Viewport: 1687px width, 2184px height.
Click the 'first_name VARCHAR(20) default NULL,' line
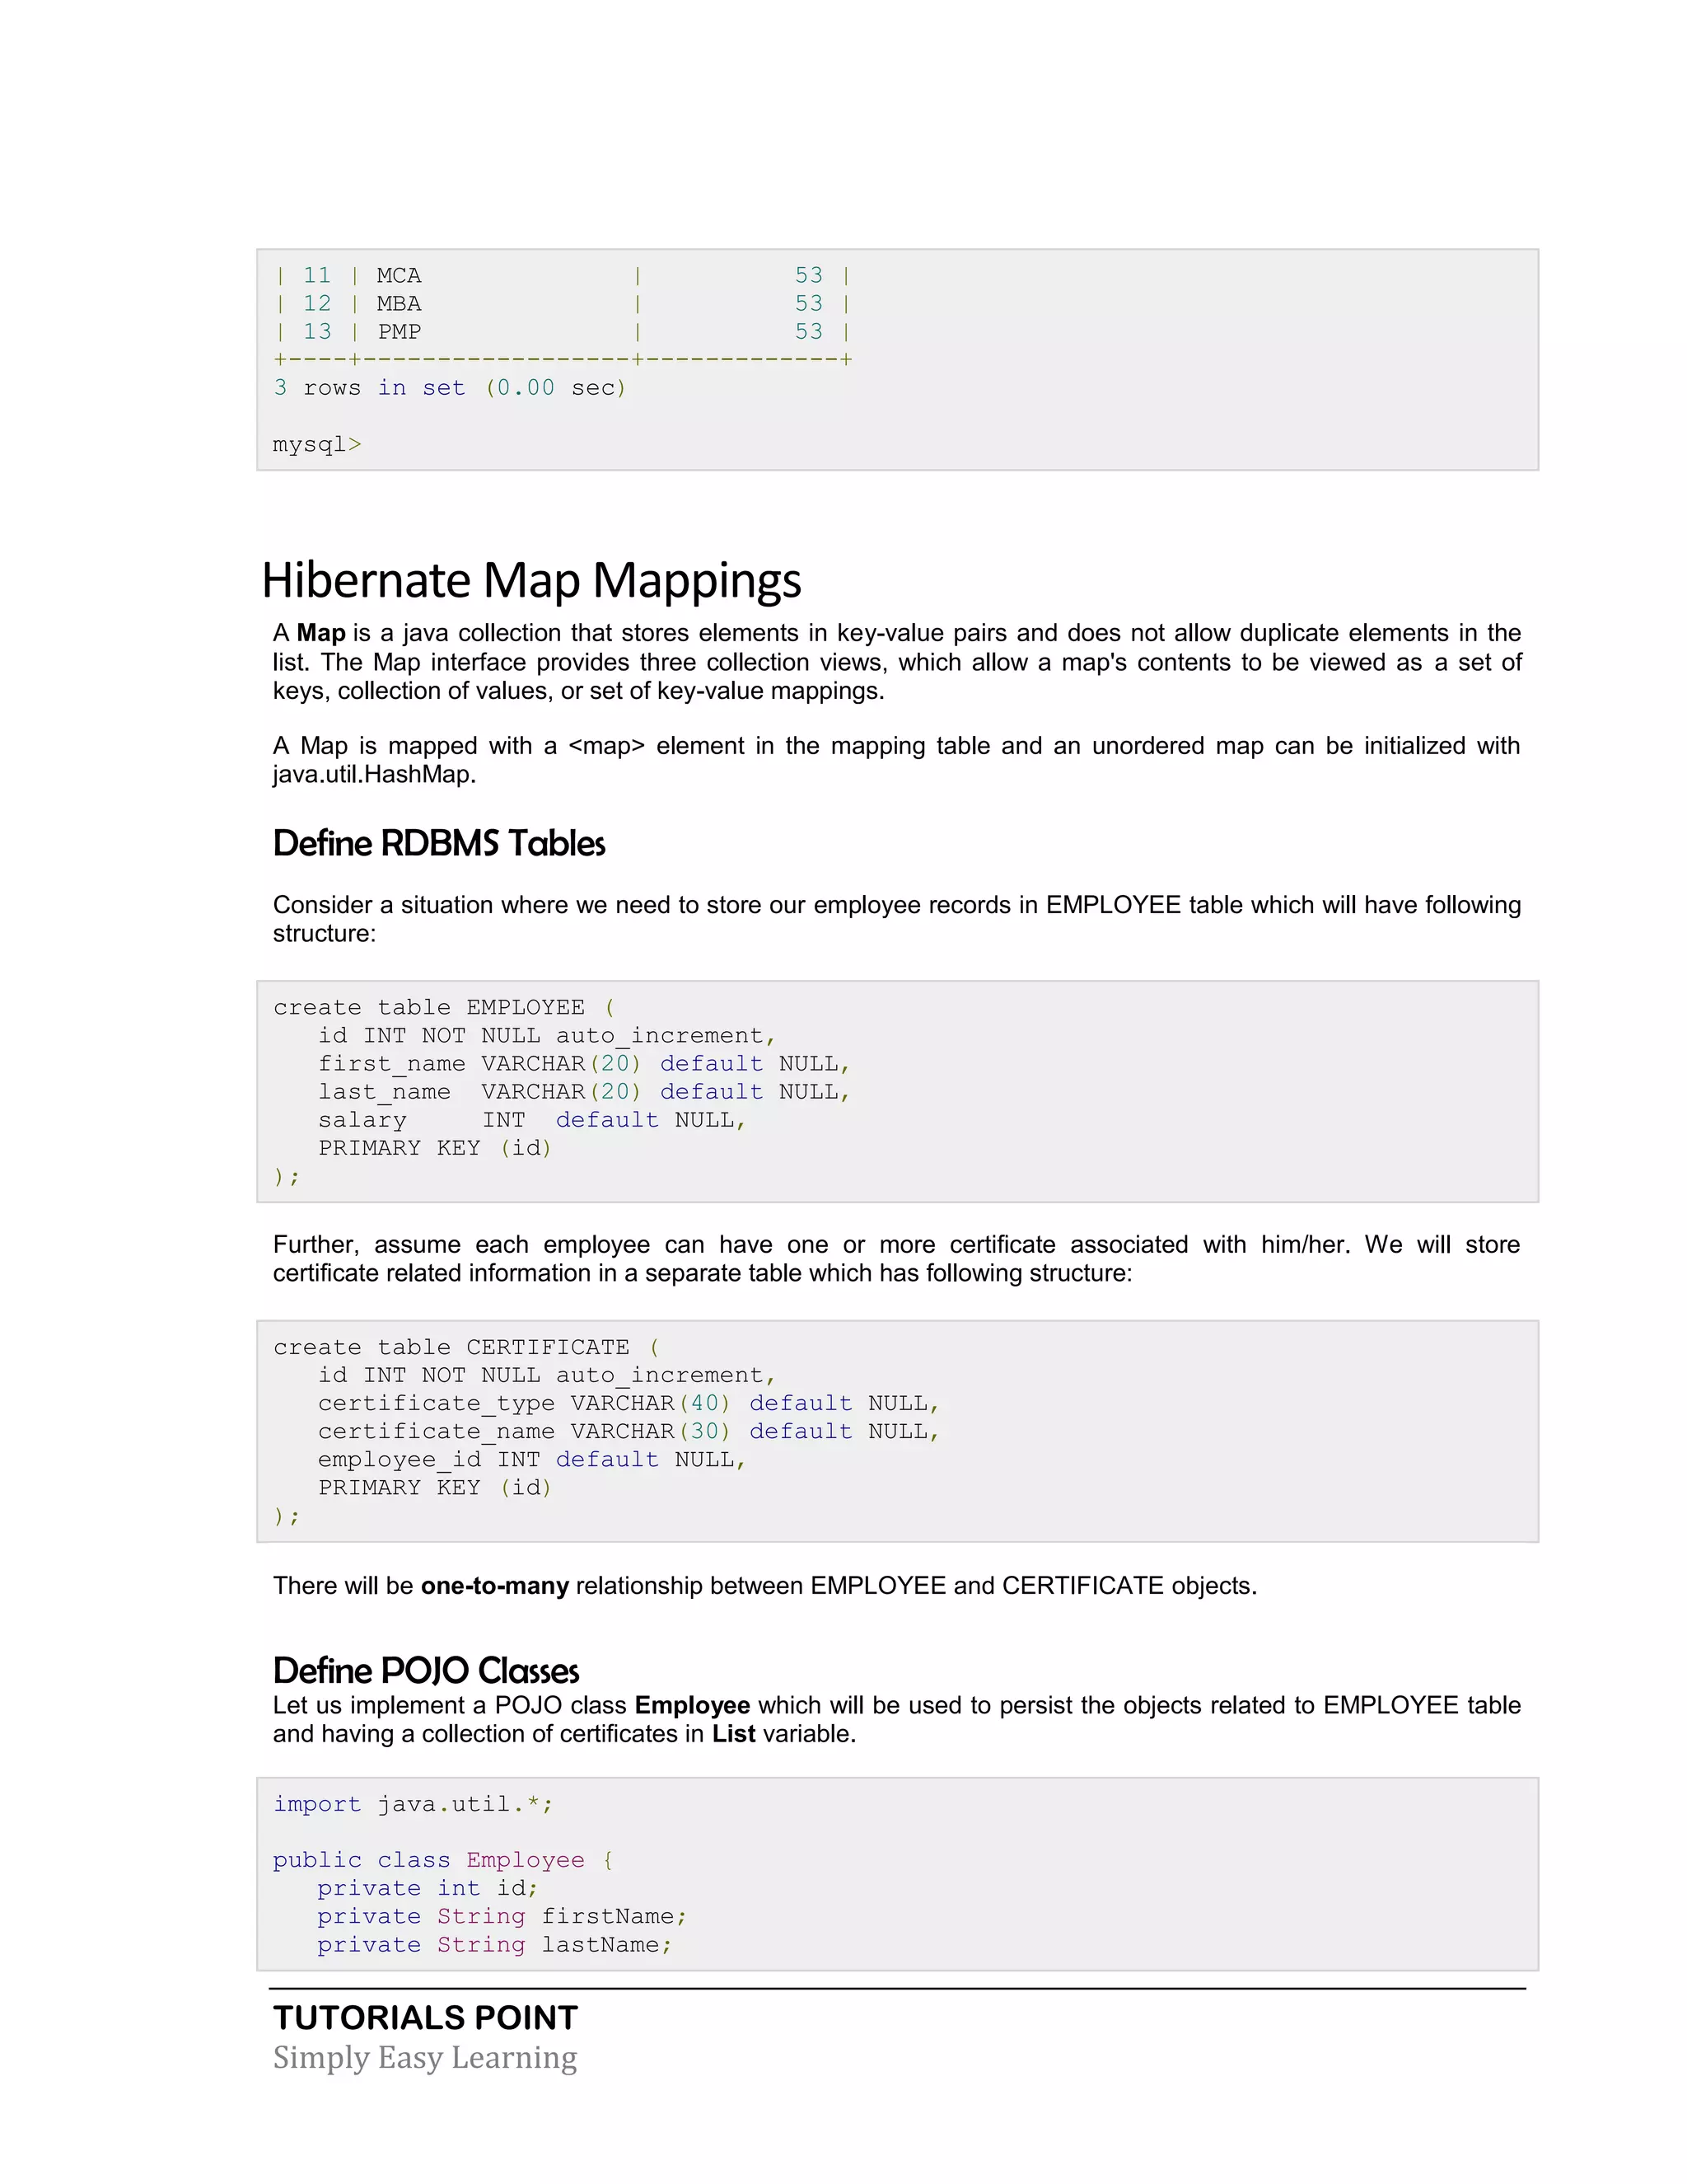(x=585, y=1063)
